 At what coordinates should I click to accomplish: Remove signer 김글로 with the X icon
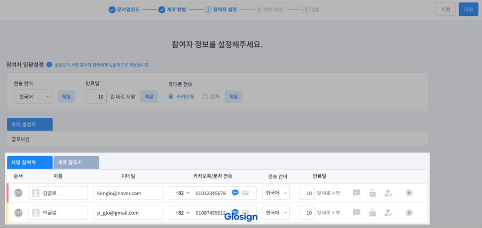[409, 193]
